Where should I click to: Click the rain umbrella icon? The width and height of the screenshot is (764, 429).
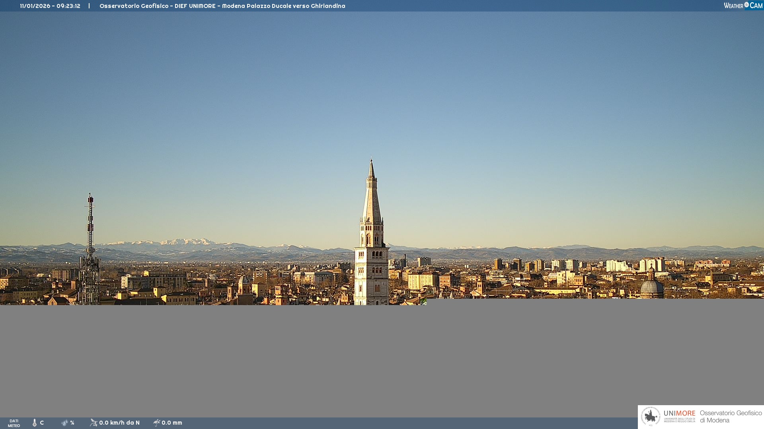point(156,423)
